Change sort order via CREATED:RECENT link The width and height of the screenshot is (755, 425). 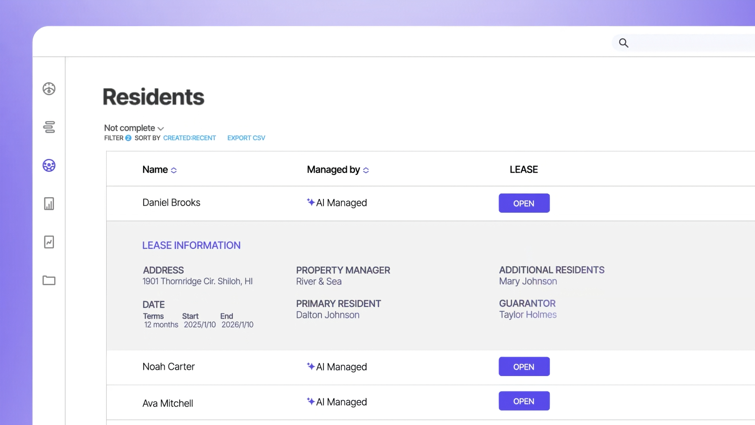coord(189,138)
